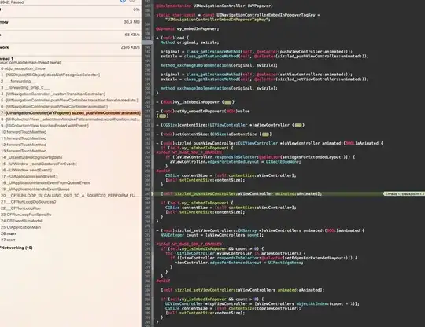Screen dimensions: 425x327
Task: Click the Thread 1: breakpoint 1.1 badge
Action: point(404,194)
